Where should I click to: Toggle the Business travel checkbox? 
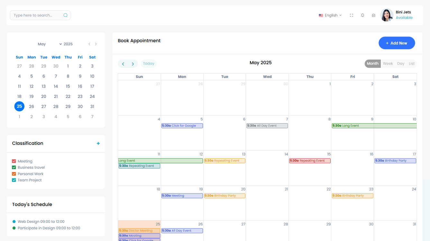click(x=14, y=167)
